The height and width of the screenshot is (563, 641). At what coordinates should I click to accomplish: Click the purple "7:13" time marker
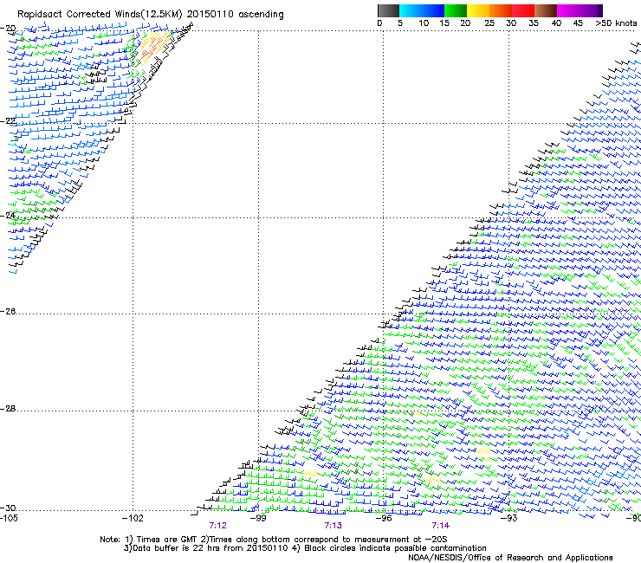coord(333,526)
